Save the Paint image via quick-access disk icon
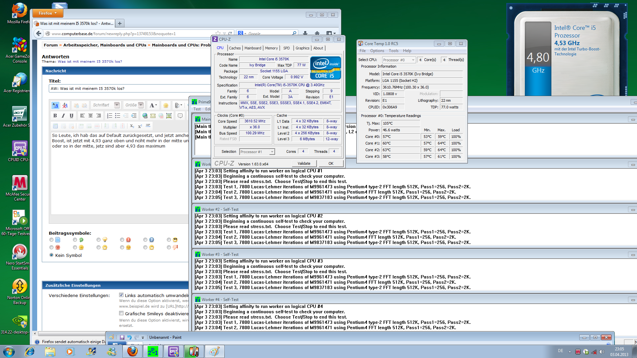 (122, 337)
